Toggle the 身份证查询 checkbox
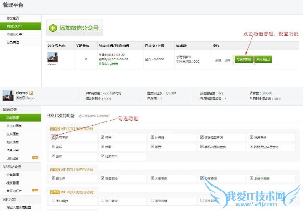 coord(251,178)
